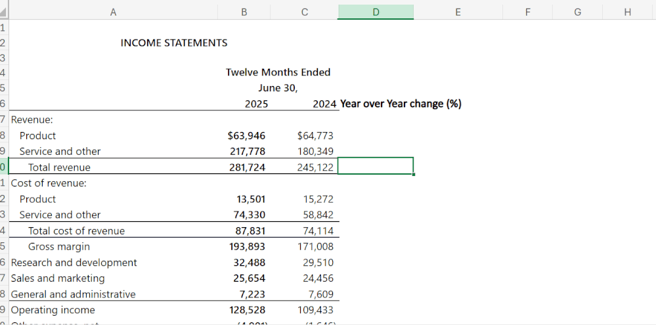
Task: Click the fill handle of cell D10
Action: pos(414,175)
